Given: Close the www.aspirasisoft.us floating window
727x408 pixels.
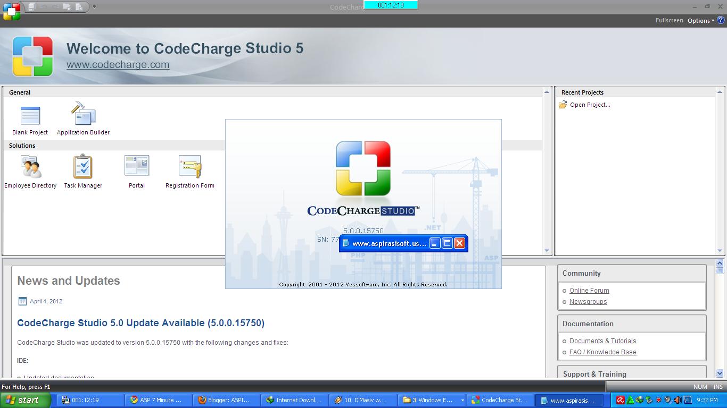Looking at the screenshot, I should click(x=459, y=243).
